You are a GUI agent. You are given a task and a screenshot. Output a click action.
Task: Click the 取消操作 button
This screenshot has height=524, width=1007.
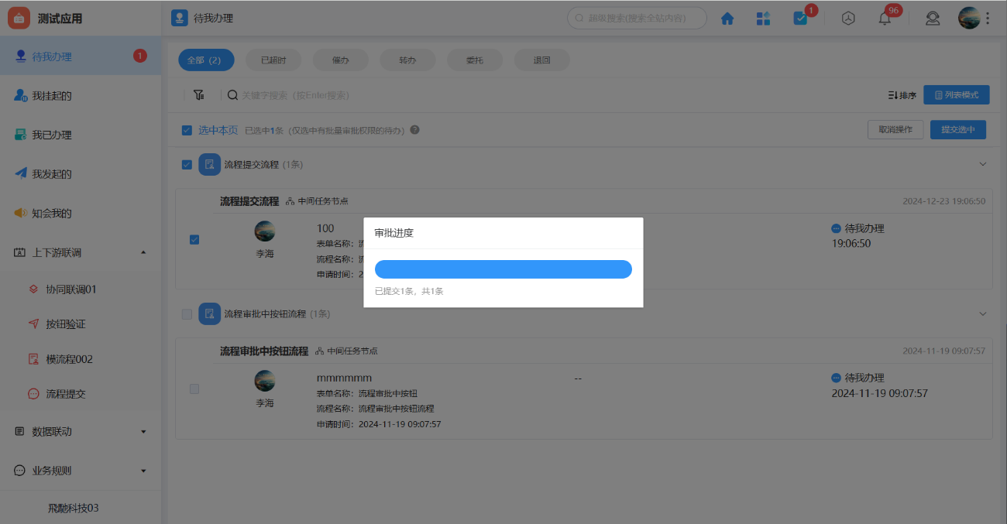pos(895,129)
